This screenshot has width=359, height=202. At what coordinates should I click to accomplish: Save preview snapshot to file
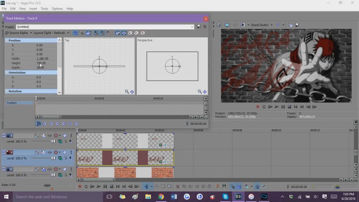pos(297,25)
